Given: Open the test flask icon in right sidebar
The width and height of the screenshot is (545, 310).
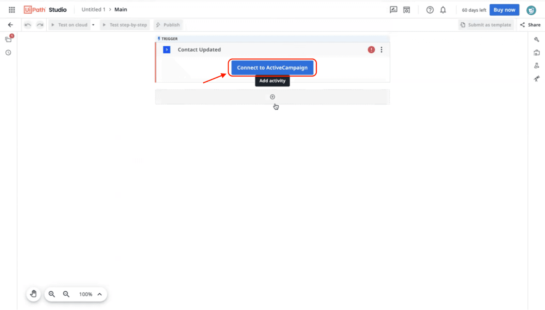Looking at the screenshot, I should [x=536, y=66].
